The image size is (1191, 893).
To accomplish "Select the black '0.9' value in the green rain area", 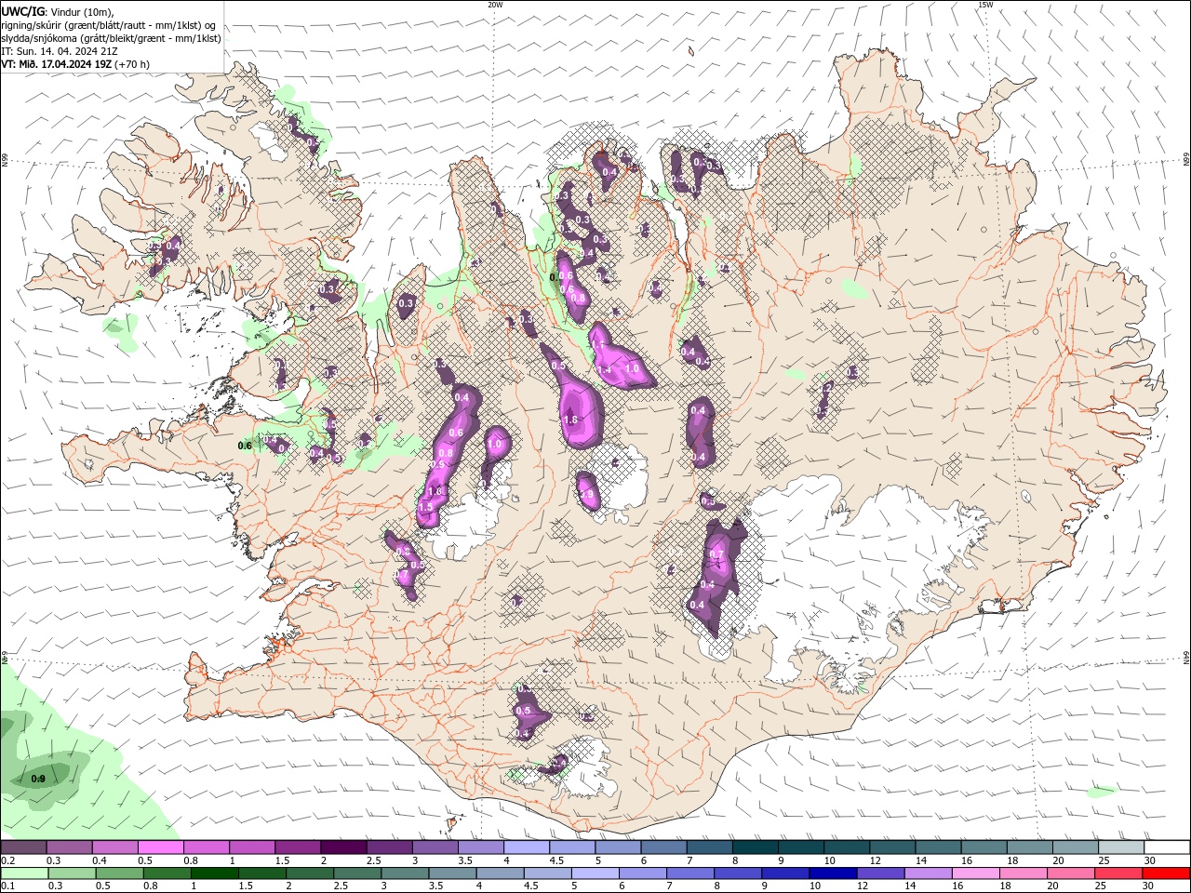I will [38, 779].
